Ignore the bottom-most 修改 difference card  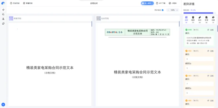coord(210,101)
